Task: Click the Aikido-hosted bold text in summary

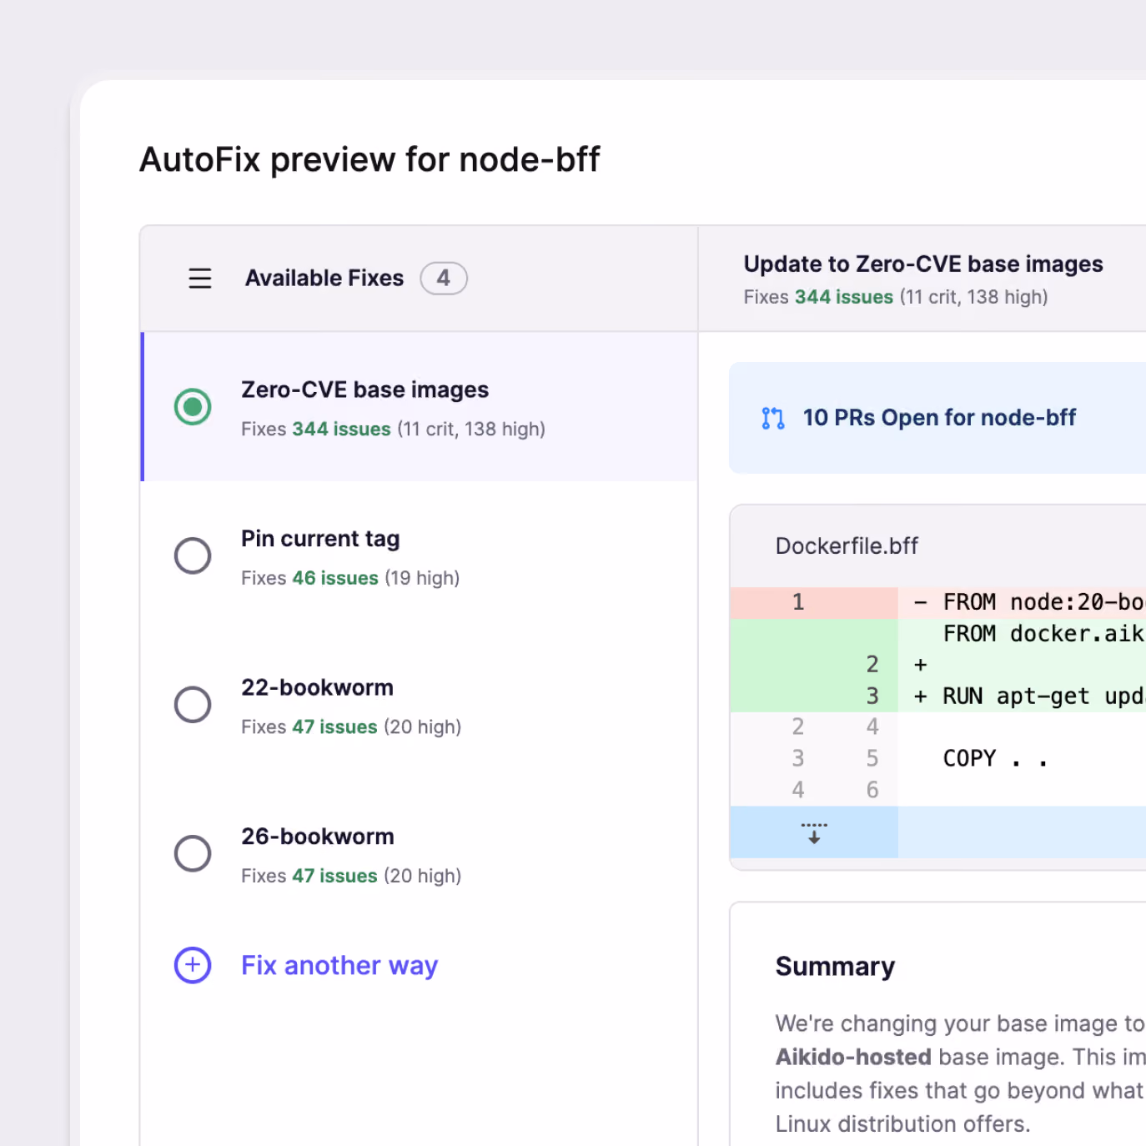Action: coord(853,1058)
